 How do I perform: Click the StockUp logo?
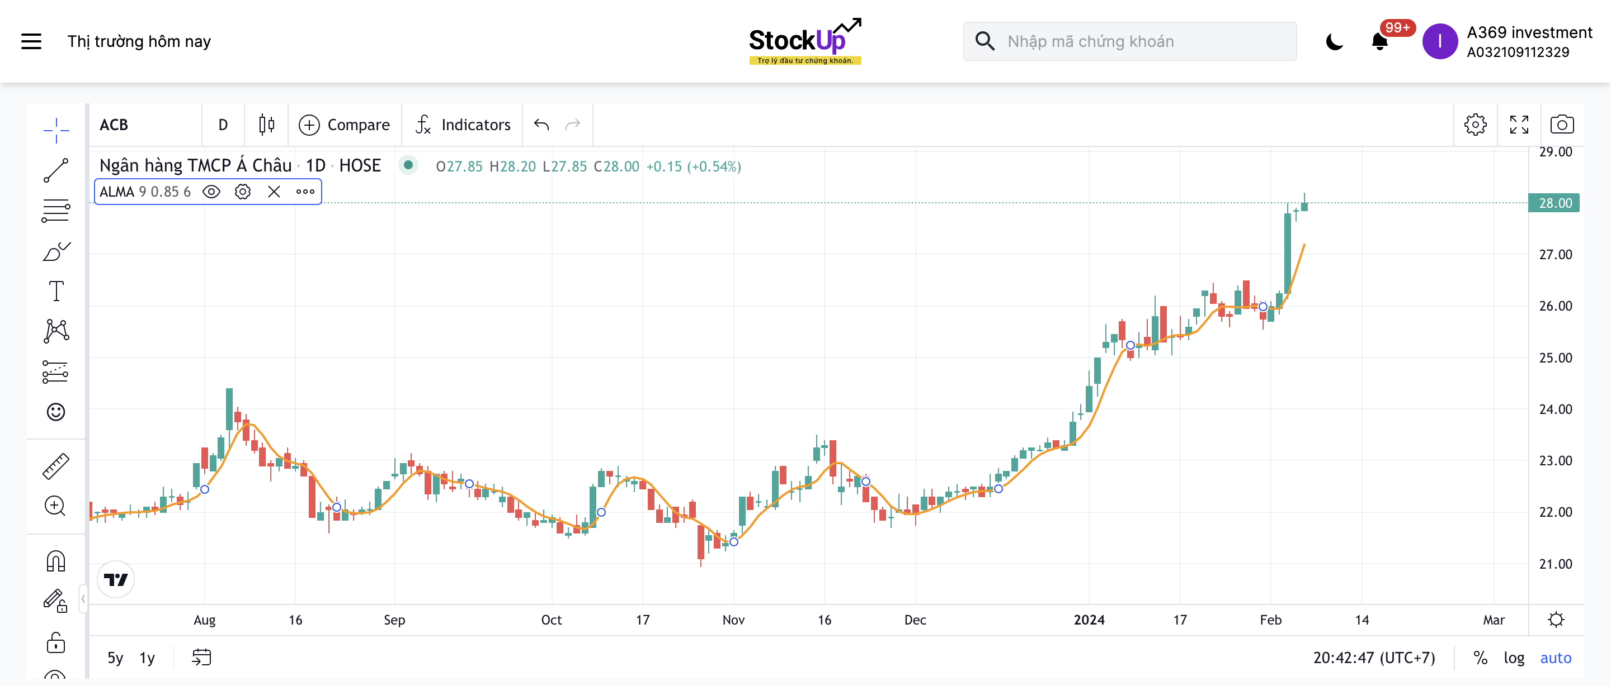click(805, 41)
